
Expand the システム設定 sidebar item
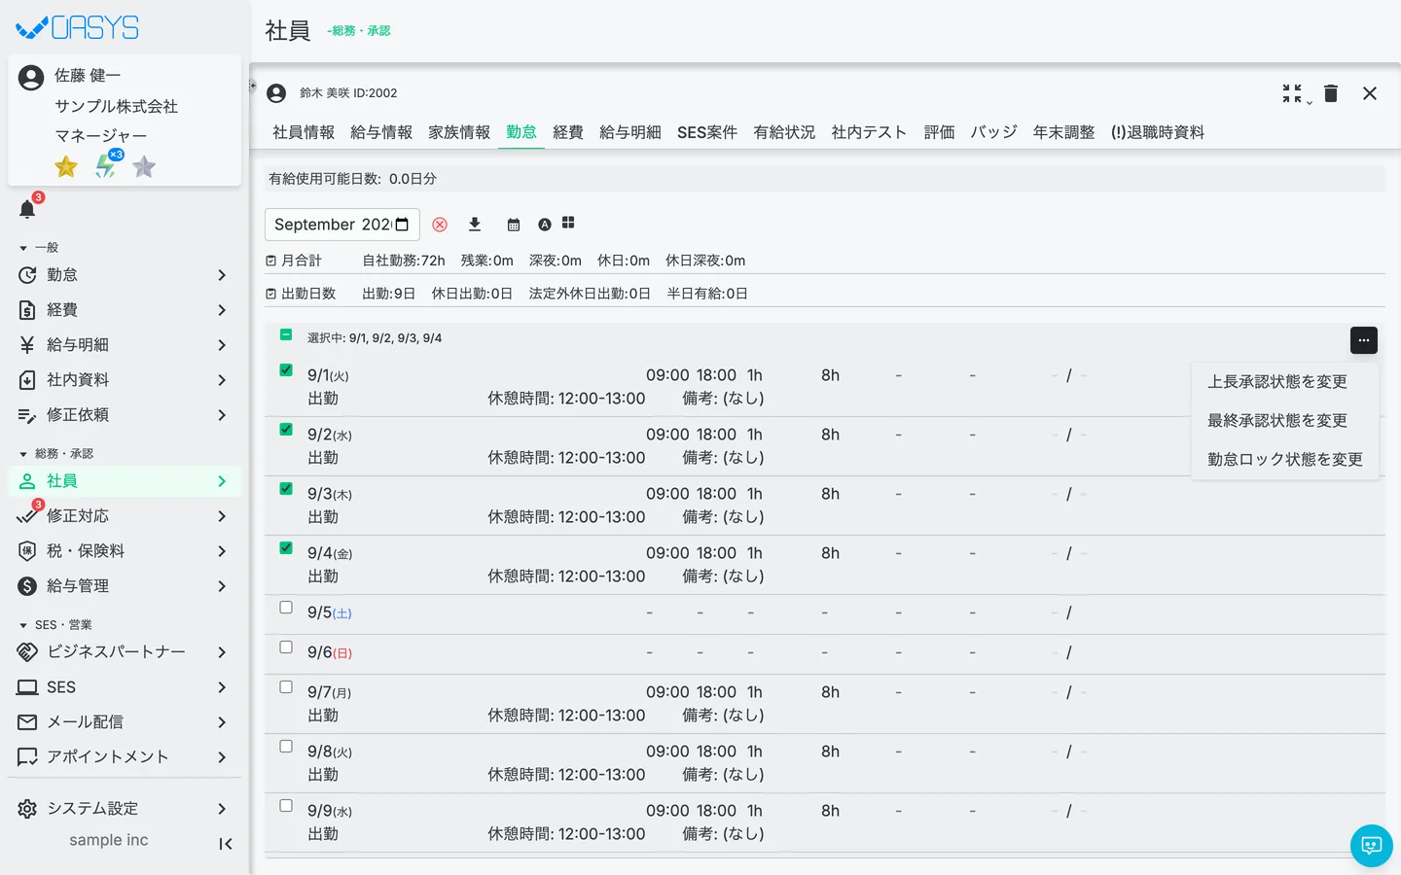[125, 809]
